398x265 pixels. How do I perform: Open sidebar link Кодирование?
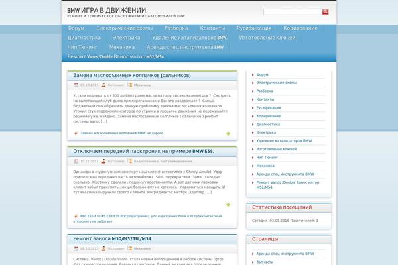(269, 116)
